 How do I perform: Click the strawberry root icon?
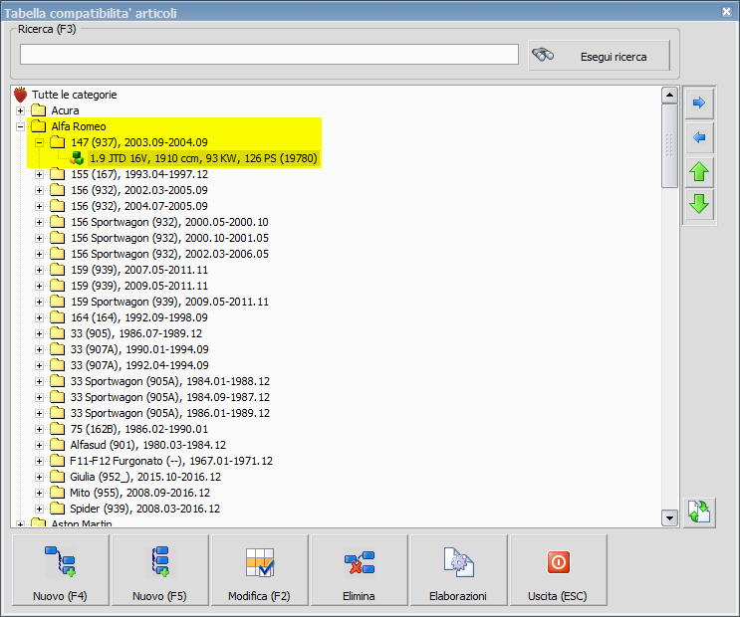[x=20, y=95]
